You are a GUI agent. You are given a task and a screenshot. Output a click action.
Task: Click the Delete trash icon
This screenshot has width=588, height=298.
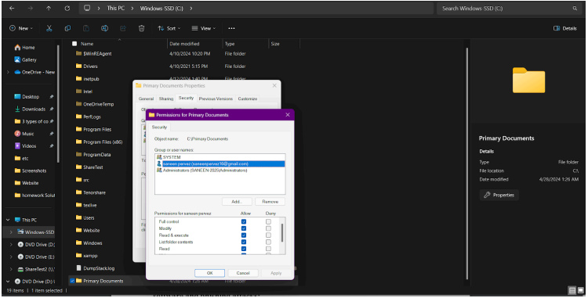click(141, 28)
